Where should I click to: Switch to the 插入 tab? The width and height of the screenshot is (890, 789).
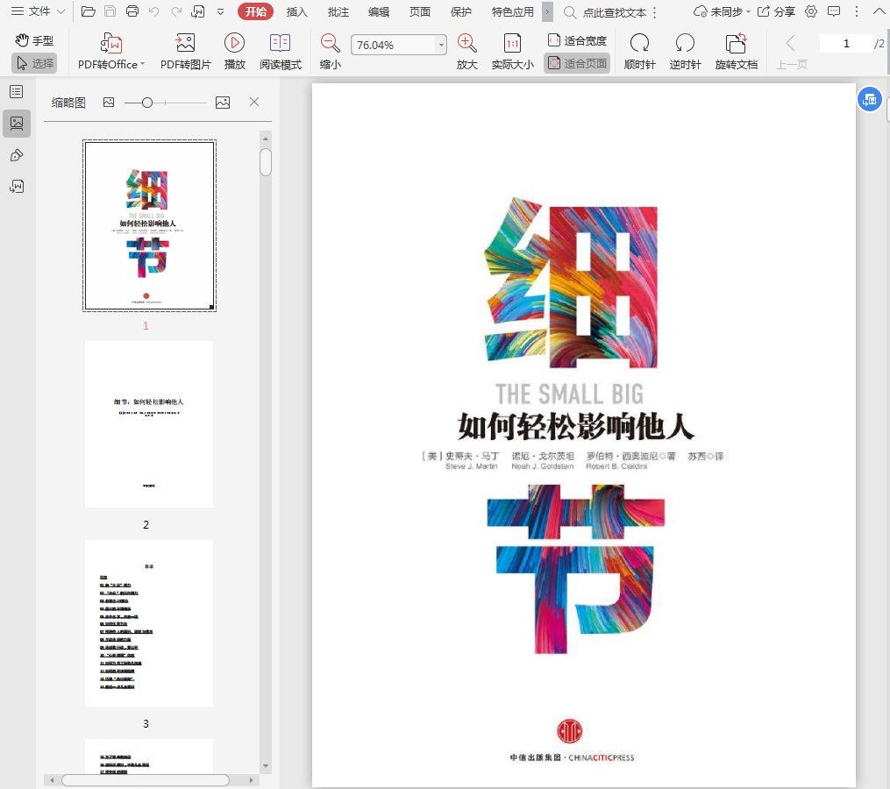(297, 11)
